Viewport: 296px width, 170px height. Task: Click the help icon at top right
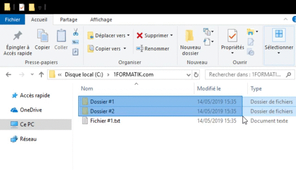[x=294, y=19]
